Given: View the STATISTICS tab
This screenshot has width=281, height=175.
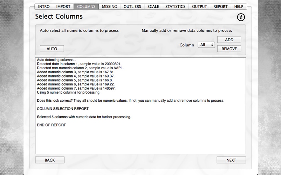Looking at the screenshot, I should [175, 6].
